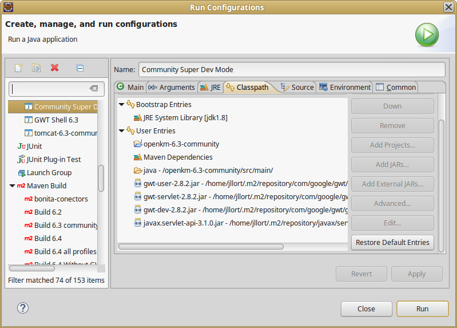The height and width of the screenshot is (328, 457).
Task: Click the JRE System Library icon
Action: pyautogui.click(x=138, y=118)
